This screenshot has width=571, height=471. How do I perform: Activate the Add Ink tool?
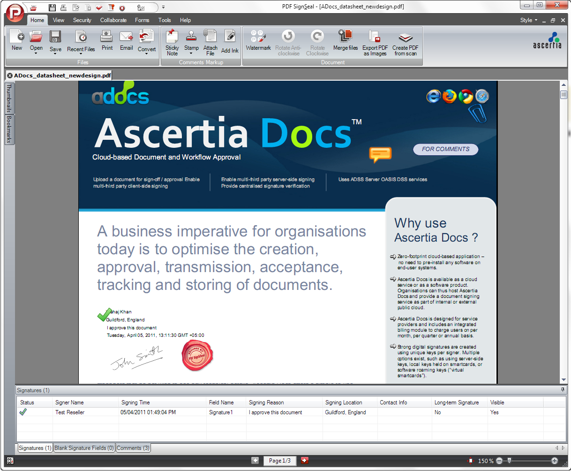click(x=230, y=41)
